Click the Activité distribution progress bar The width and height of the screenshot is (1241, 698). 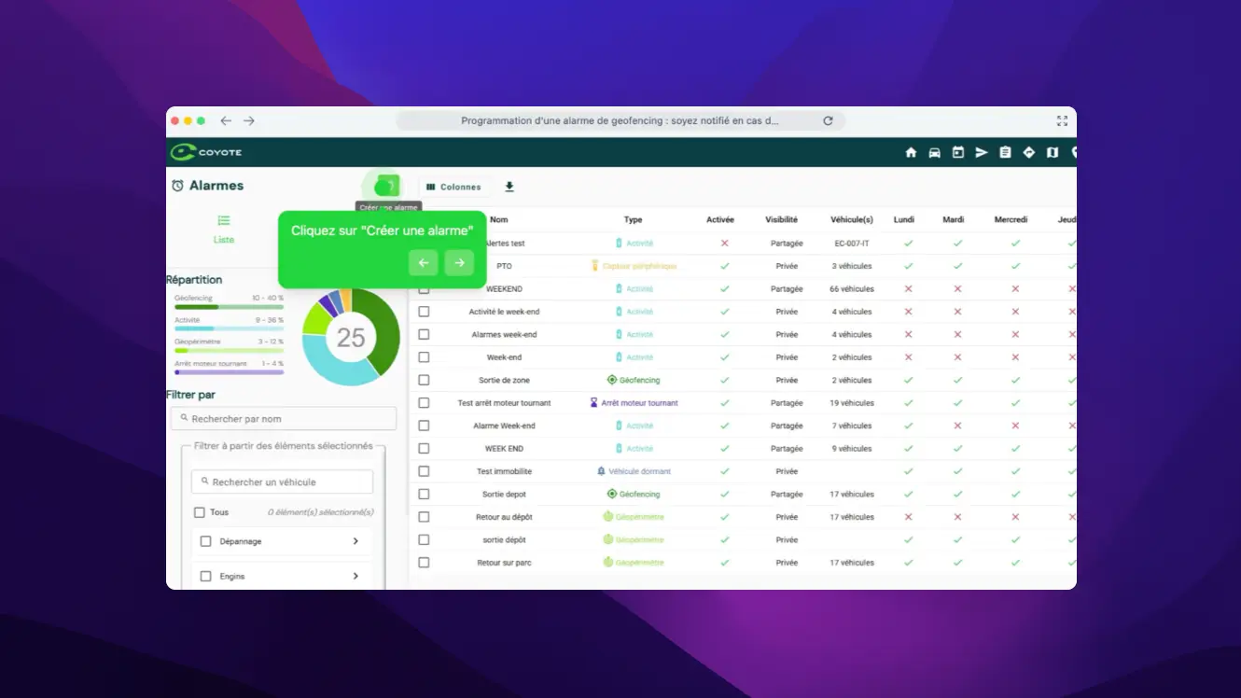coord(229,328)
